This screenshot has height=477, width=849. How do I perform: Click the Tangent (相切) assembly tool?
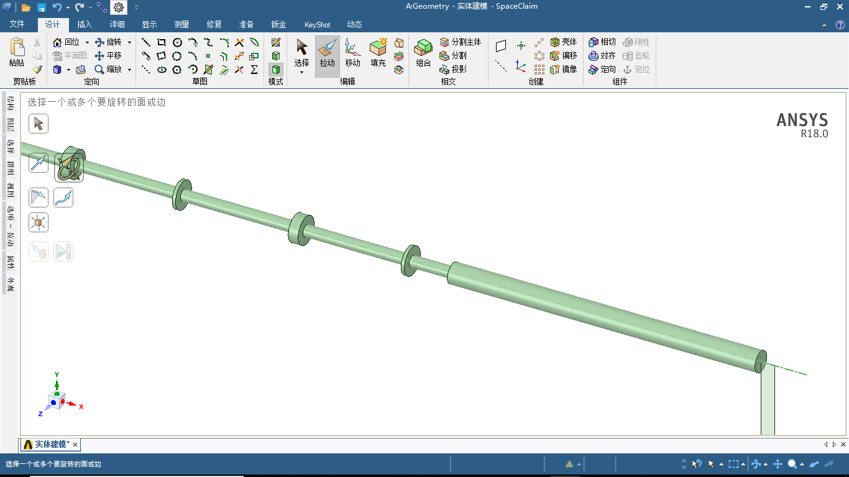pyautogui.click(x=602, y=42)
